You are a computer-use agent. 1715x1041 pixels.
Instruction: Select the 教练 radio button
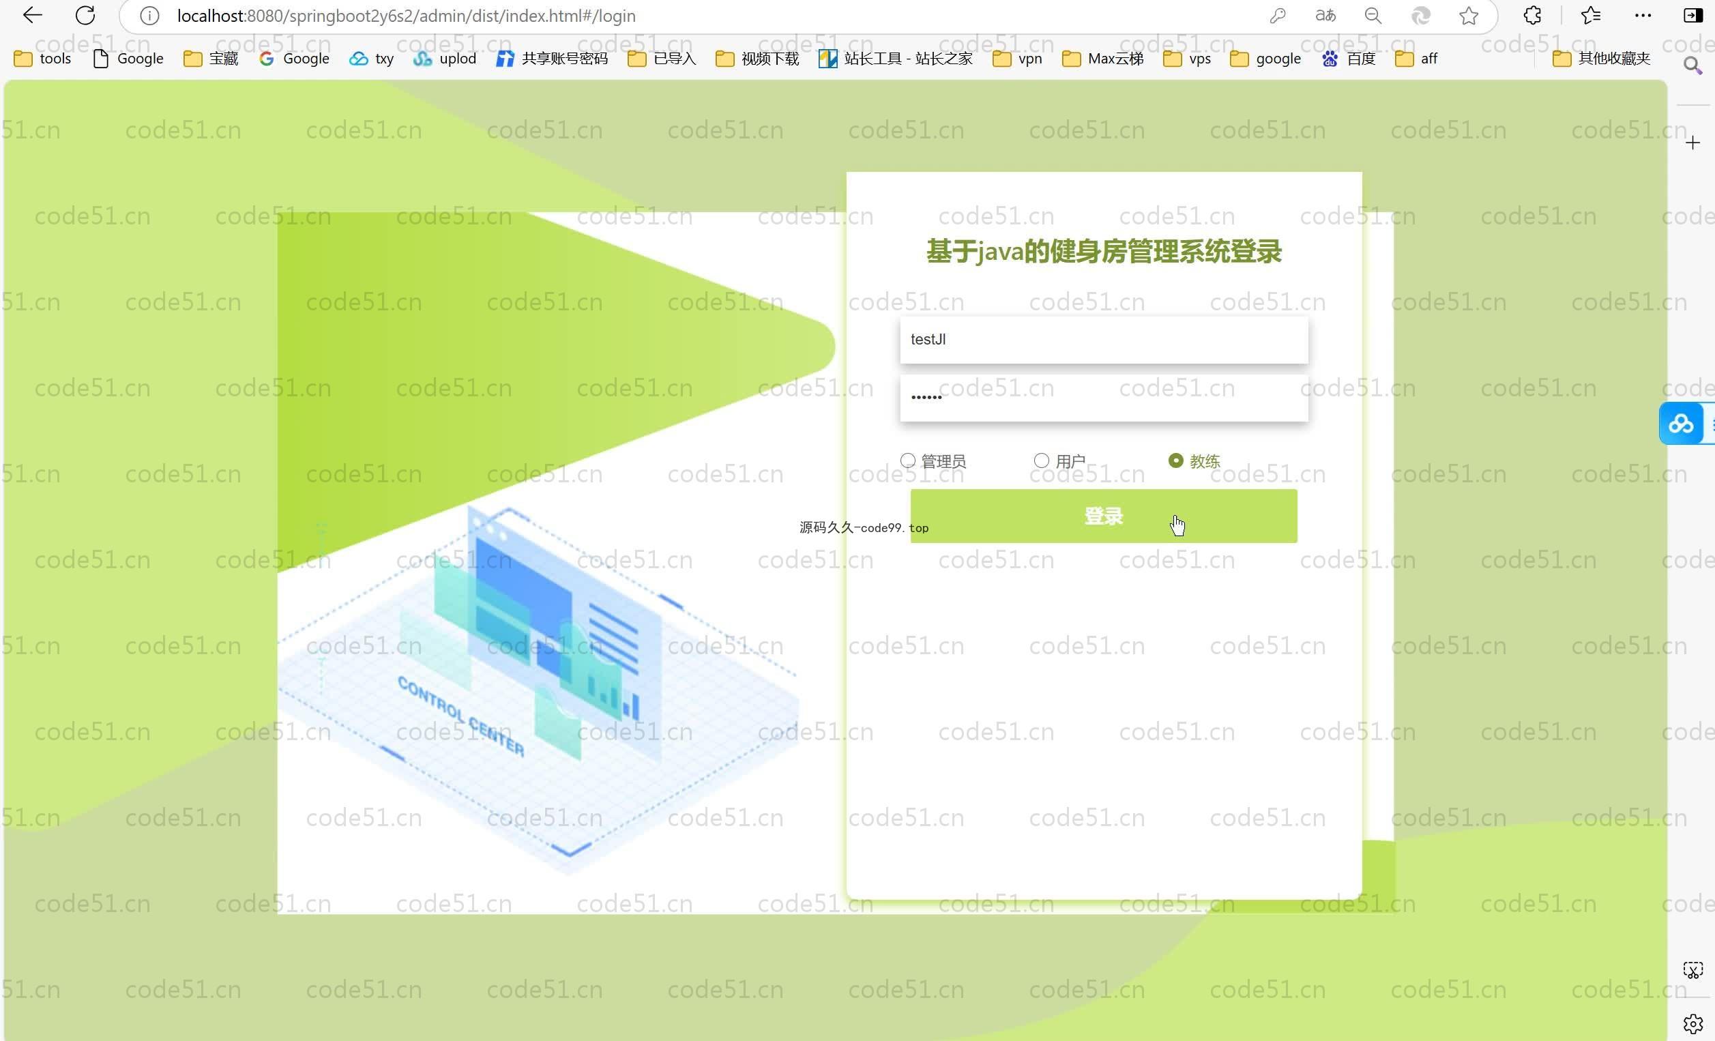tap(1175, 460)
